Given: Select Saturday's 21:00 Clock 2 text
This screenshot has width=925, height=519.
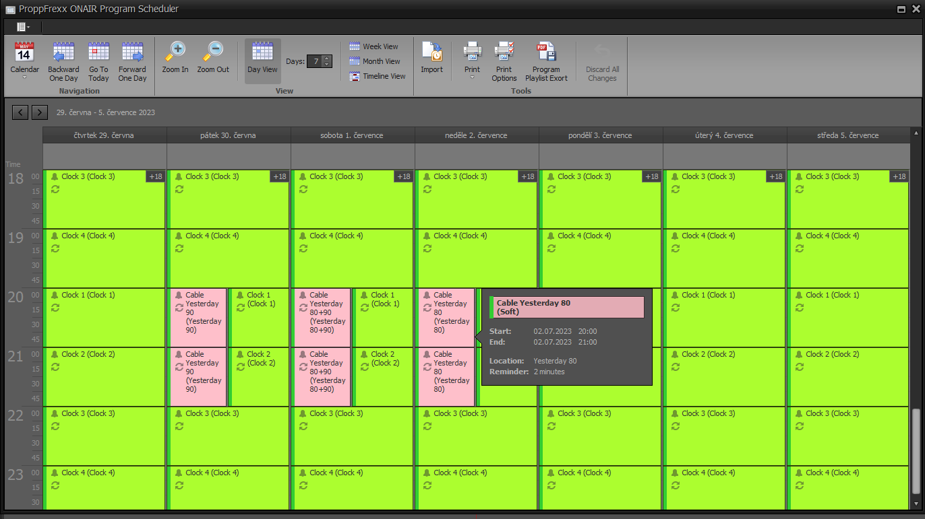Looking at the screenshot, I should [385, 359].
